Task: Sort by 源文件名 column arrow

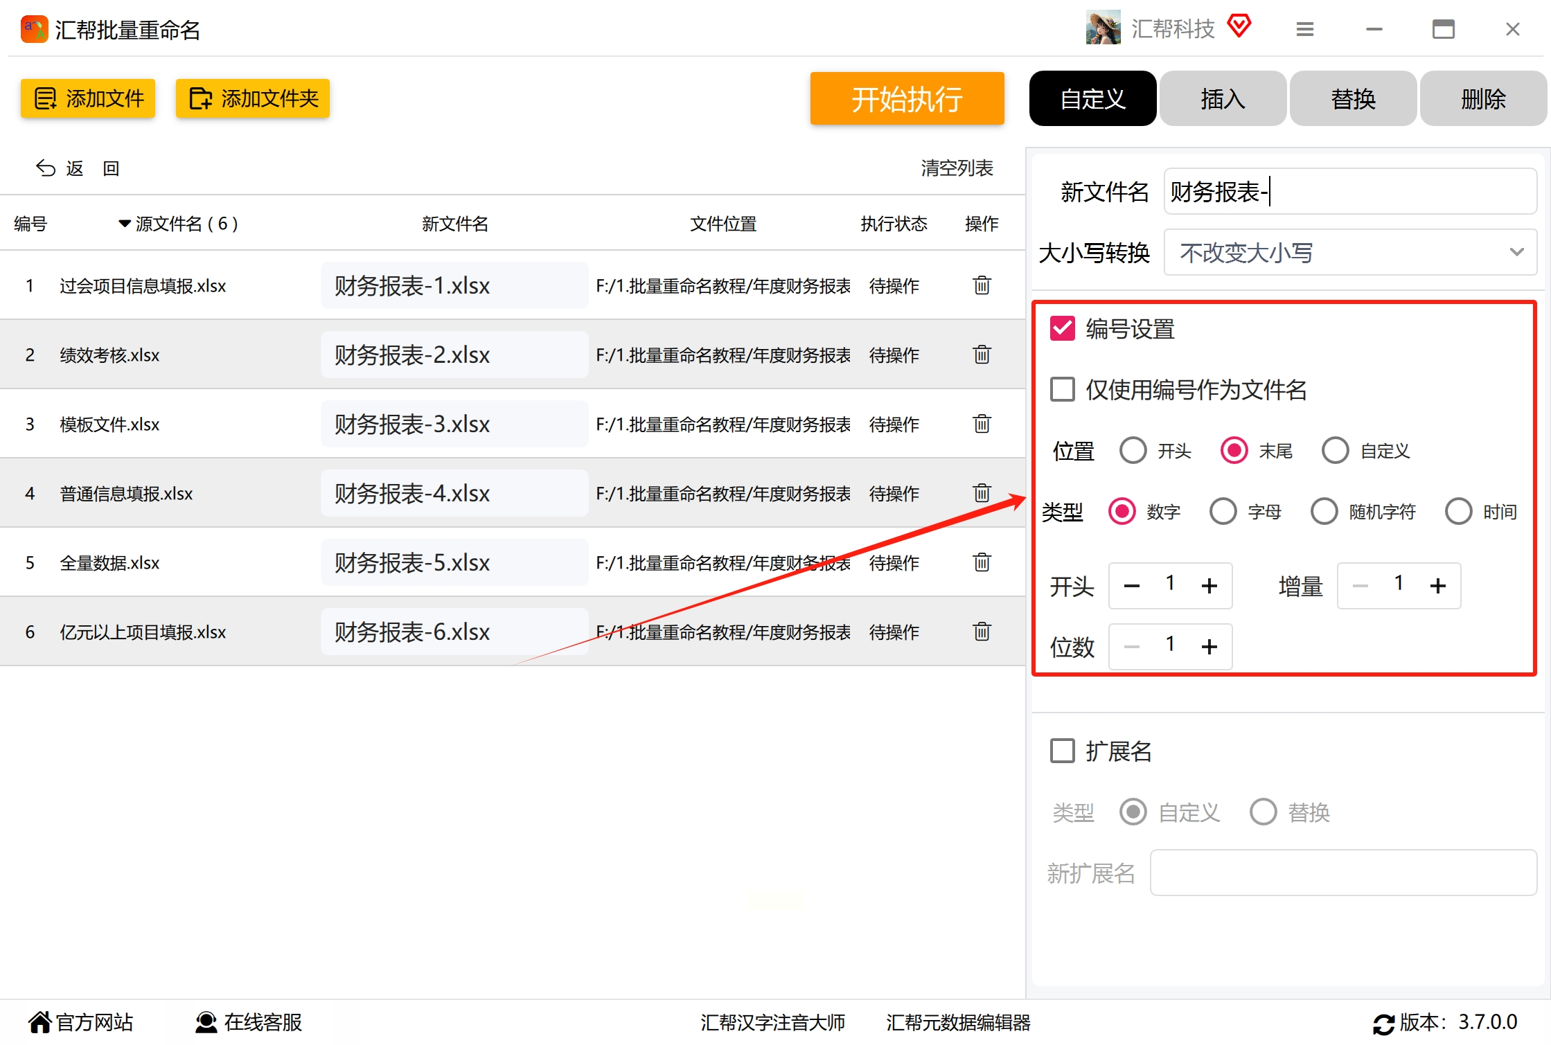Action: [x=124, y=224]
